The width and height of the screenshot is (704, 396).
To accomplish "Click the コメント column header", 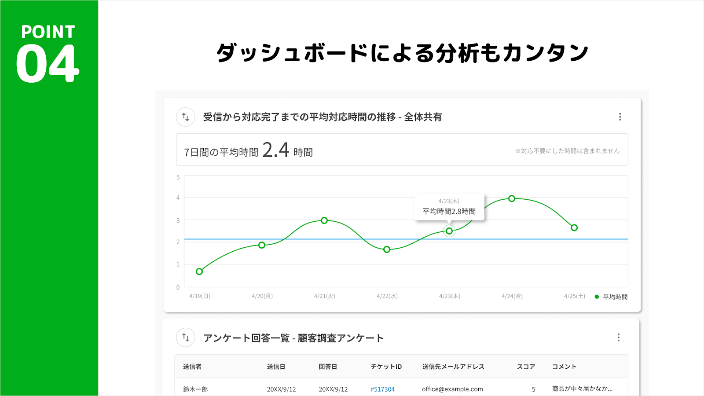I will pyautogui.click(x=564, y=367).
